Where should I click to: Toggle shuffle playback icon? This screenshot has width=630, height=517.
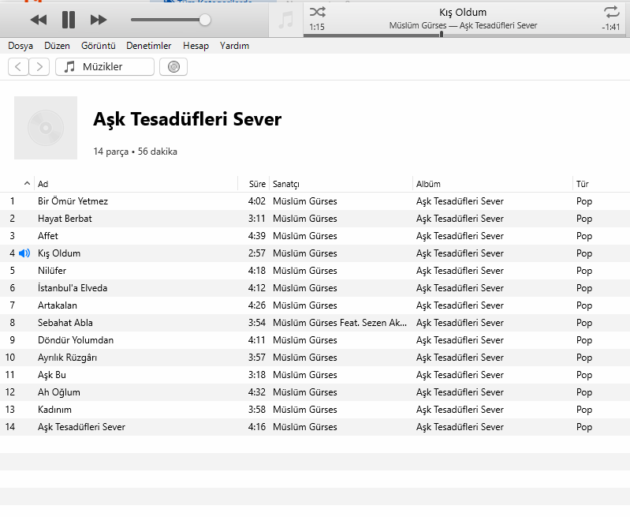click(318, 12)
